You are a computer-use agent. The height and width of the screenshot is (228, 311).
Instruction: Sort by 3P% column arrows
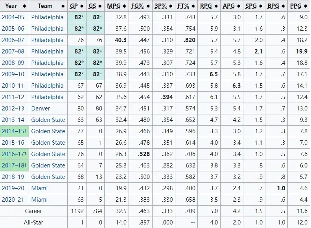tap(171, 6)
